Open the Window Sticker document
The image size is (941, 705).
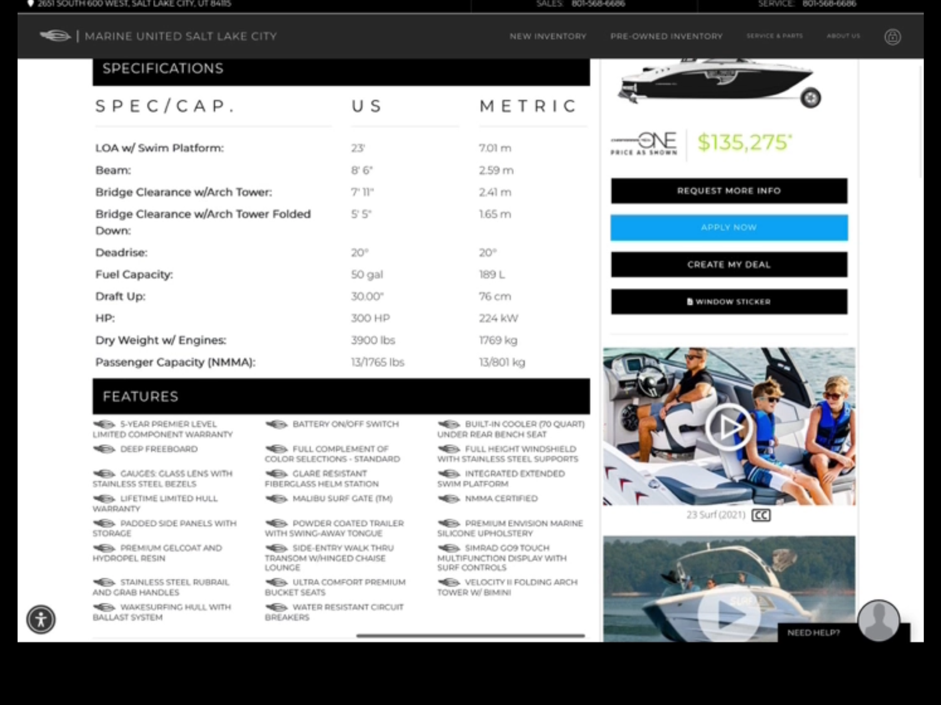(729, 302)
